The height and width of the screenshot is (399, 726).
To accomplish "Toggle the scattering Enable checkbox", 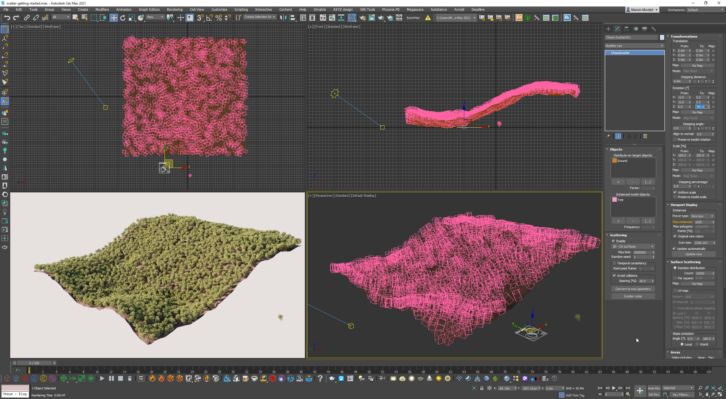I will (613, 241).
